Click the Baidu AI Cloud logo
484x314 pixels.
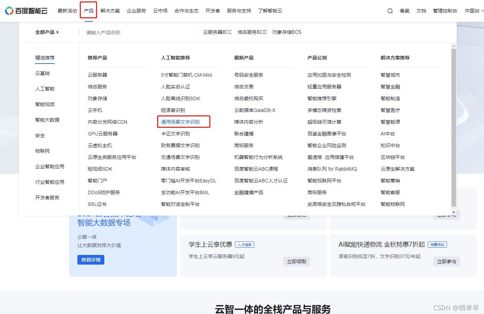point(26,11)
